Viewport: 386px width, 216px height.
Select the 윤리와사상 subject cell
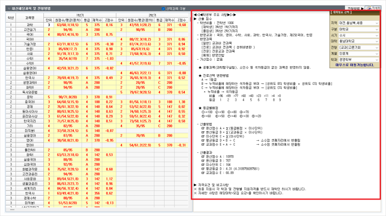pos(30,116)
